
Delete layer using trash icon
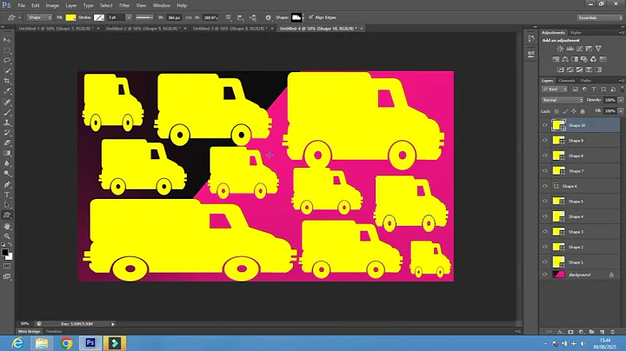pyautogui.click(x=612, y=332)
